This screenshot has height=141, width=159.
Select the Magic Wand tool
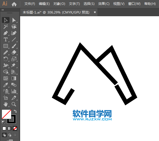coord(6,27)
